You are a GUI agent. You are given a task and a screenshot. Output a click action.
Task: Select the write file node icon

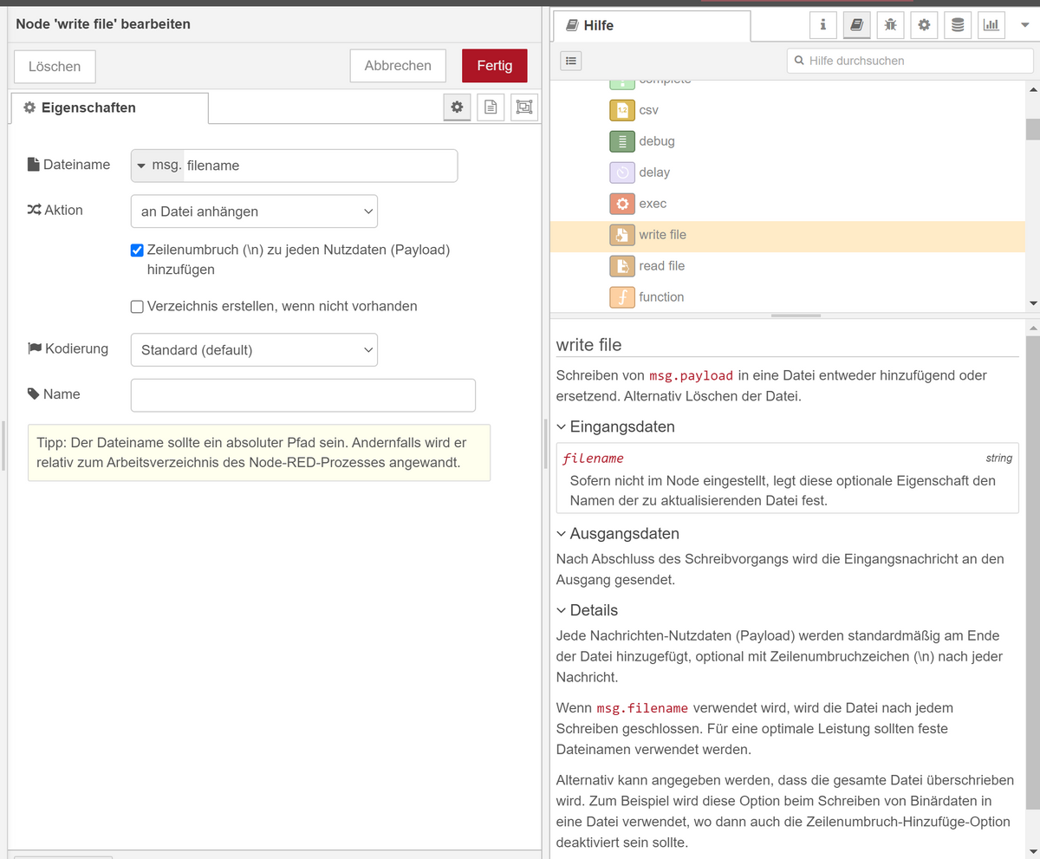pos(622,235)
